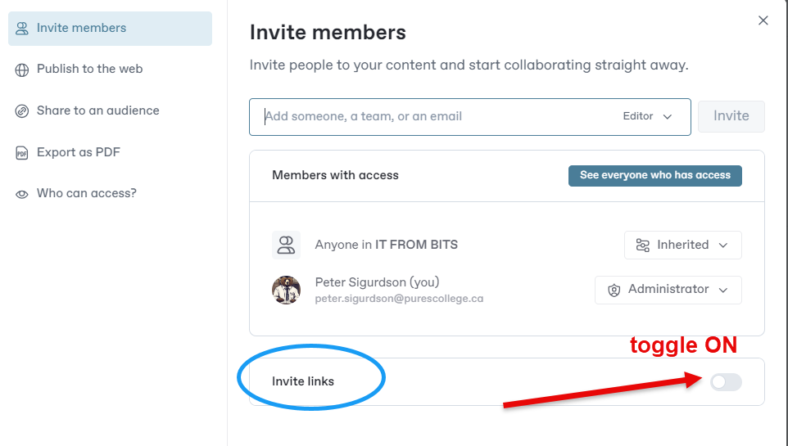The height and width of the screenshot is (446, 788).
Task: Turn on the Invite links toggle
Action: click(726, 381)
